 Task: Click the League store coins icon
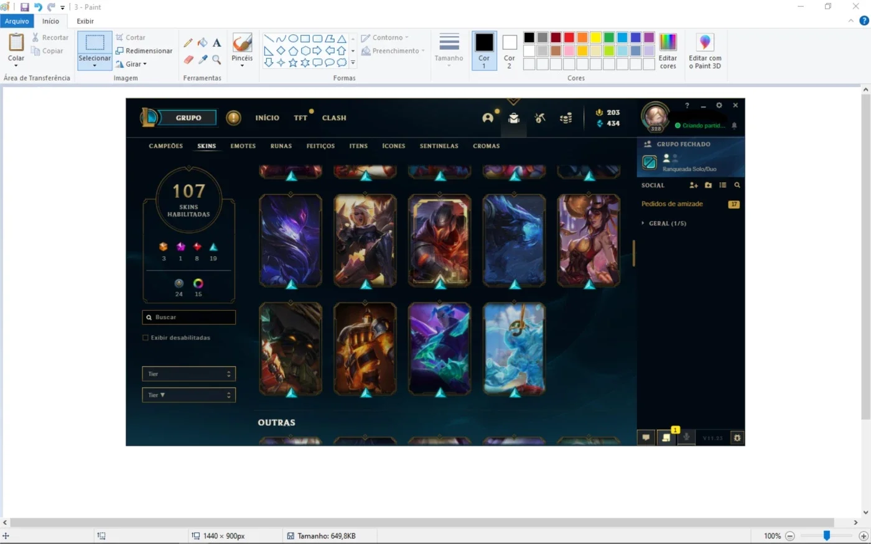coord(566,118)
